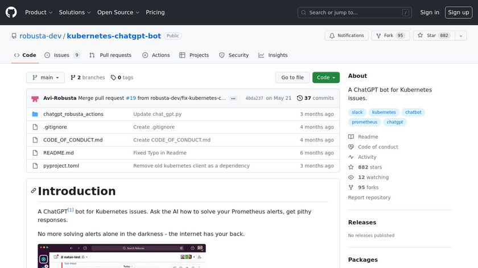Click the chatbot topic tag
This screenshot has height=268, width=478.
413,112
